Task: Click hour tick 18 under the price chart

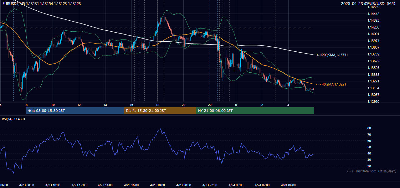Action: [157, 105]
